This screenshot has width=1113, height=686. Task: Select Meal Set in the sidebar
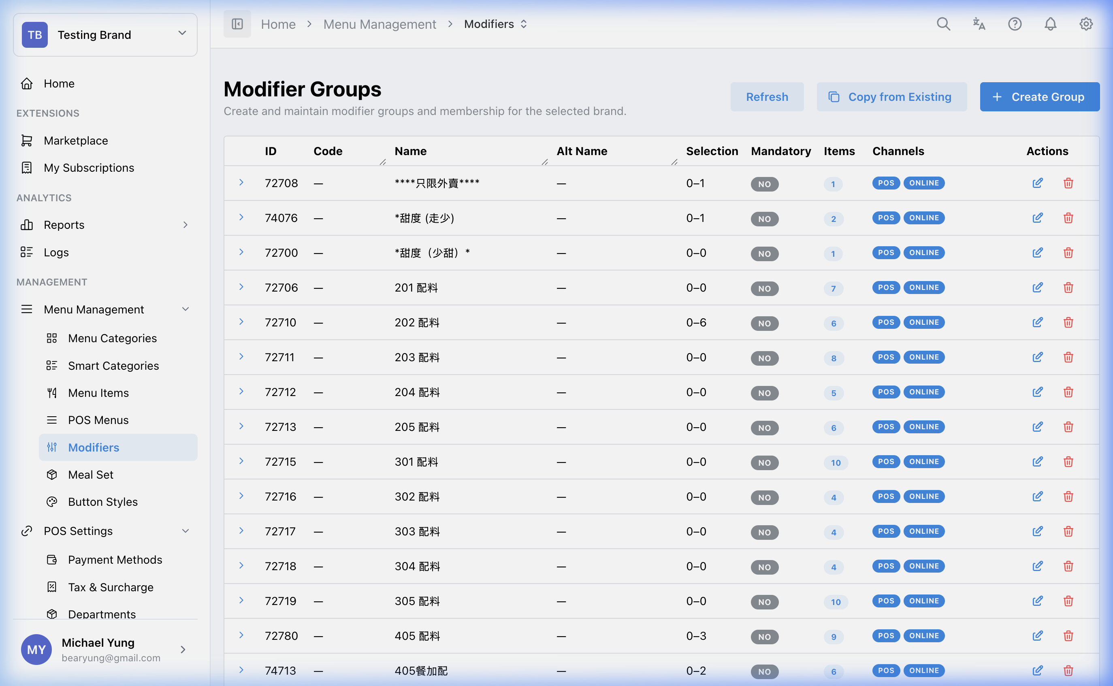click(90, 475)
